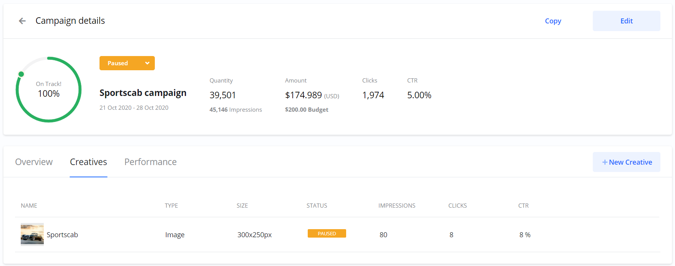Click the Sportscab campaign title heading
Viewport: 675px width, 266px height.
tap(143, 93)
